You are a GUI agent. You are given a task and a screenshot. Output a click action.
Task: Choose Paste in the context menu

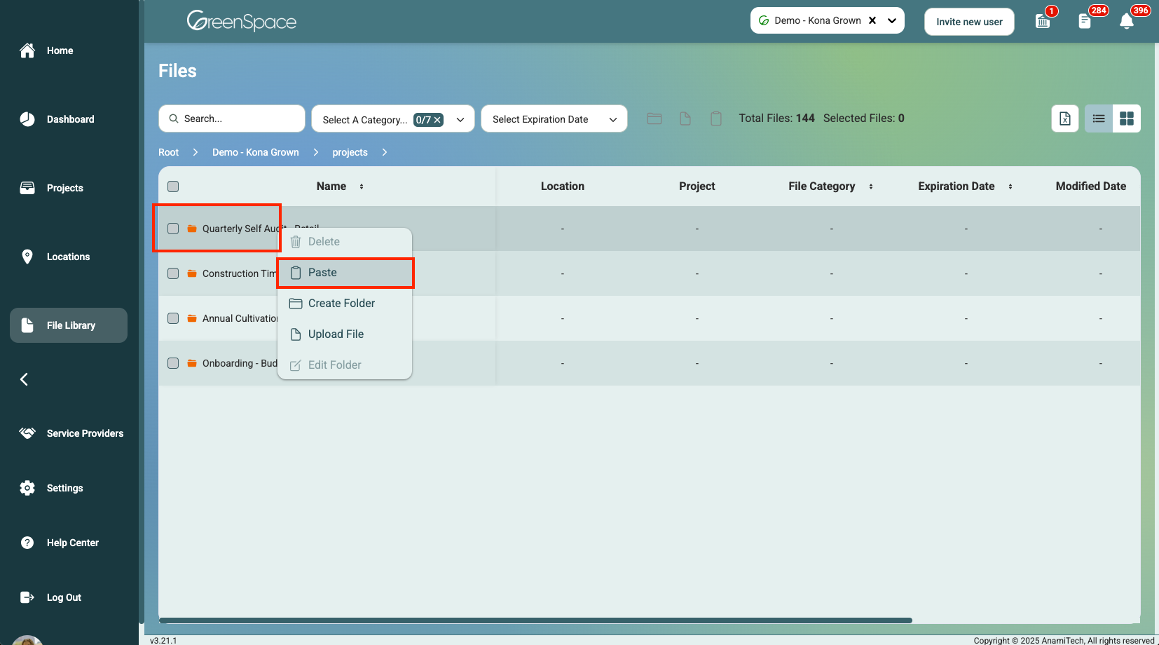345,273
